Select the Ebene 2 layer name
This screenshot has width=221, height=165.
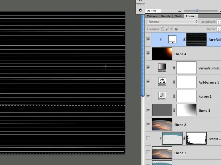pyautogui.click(x=180, y=125)
